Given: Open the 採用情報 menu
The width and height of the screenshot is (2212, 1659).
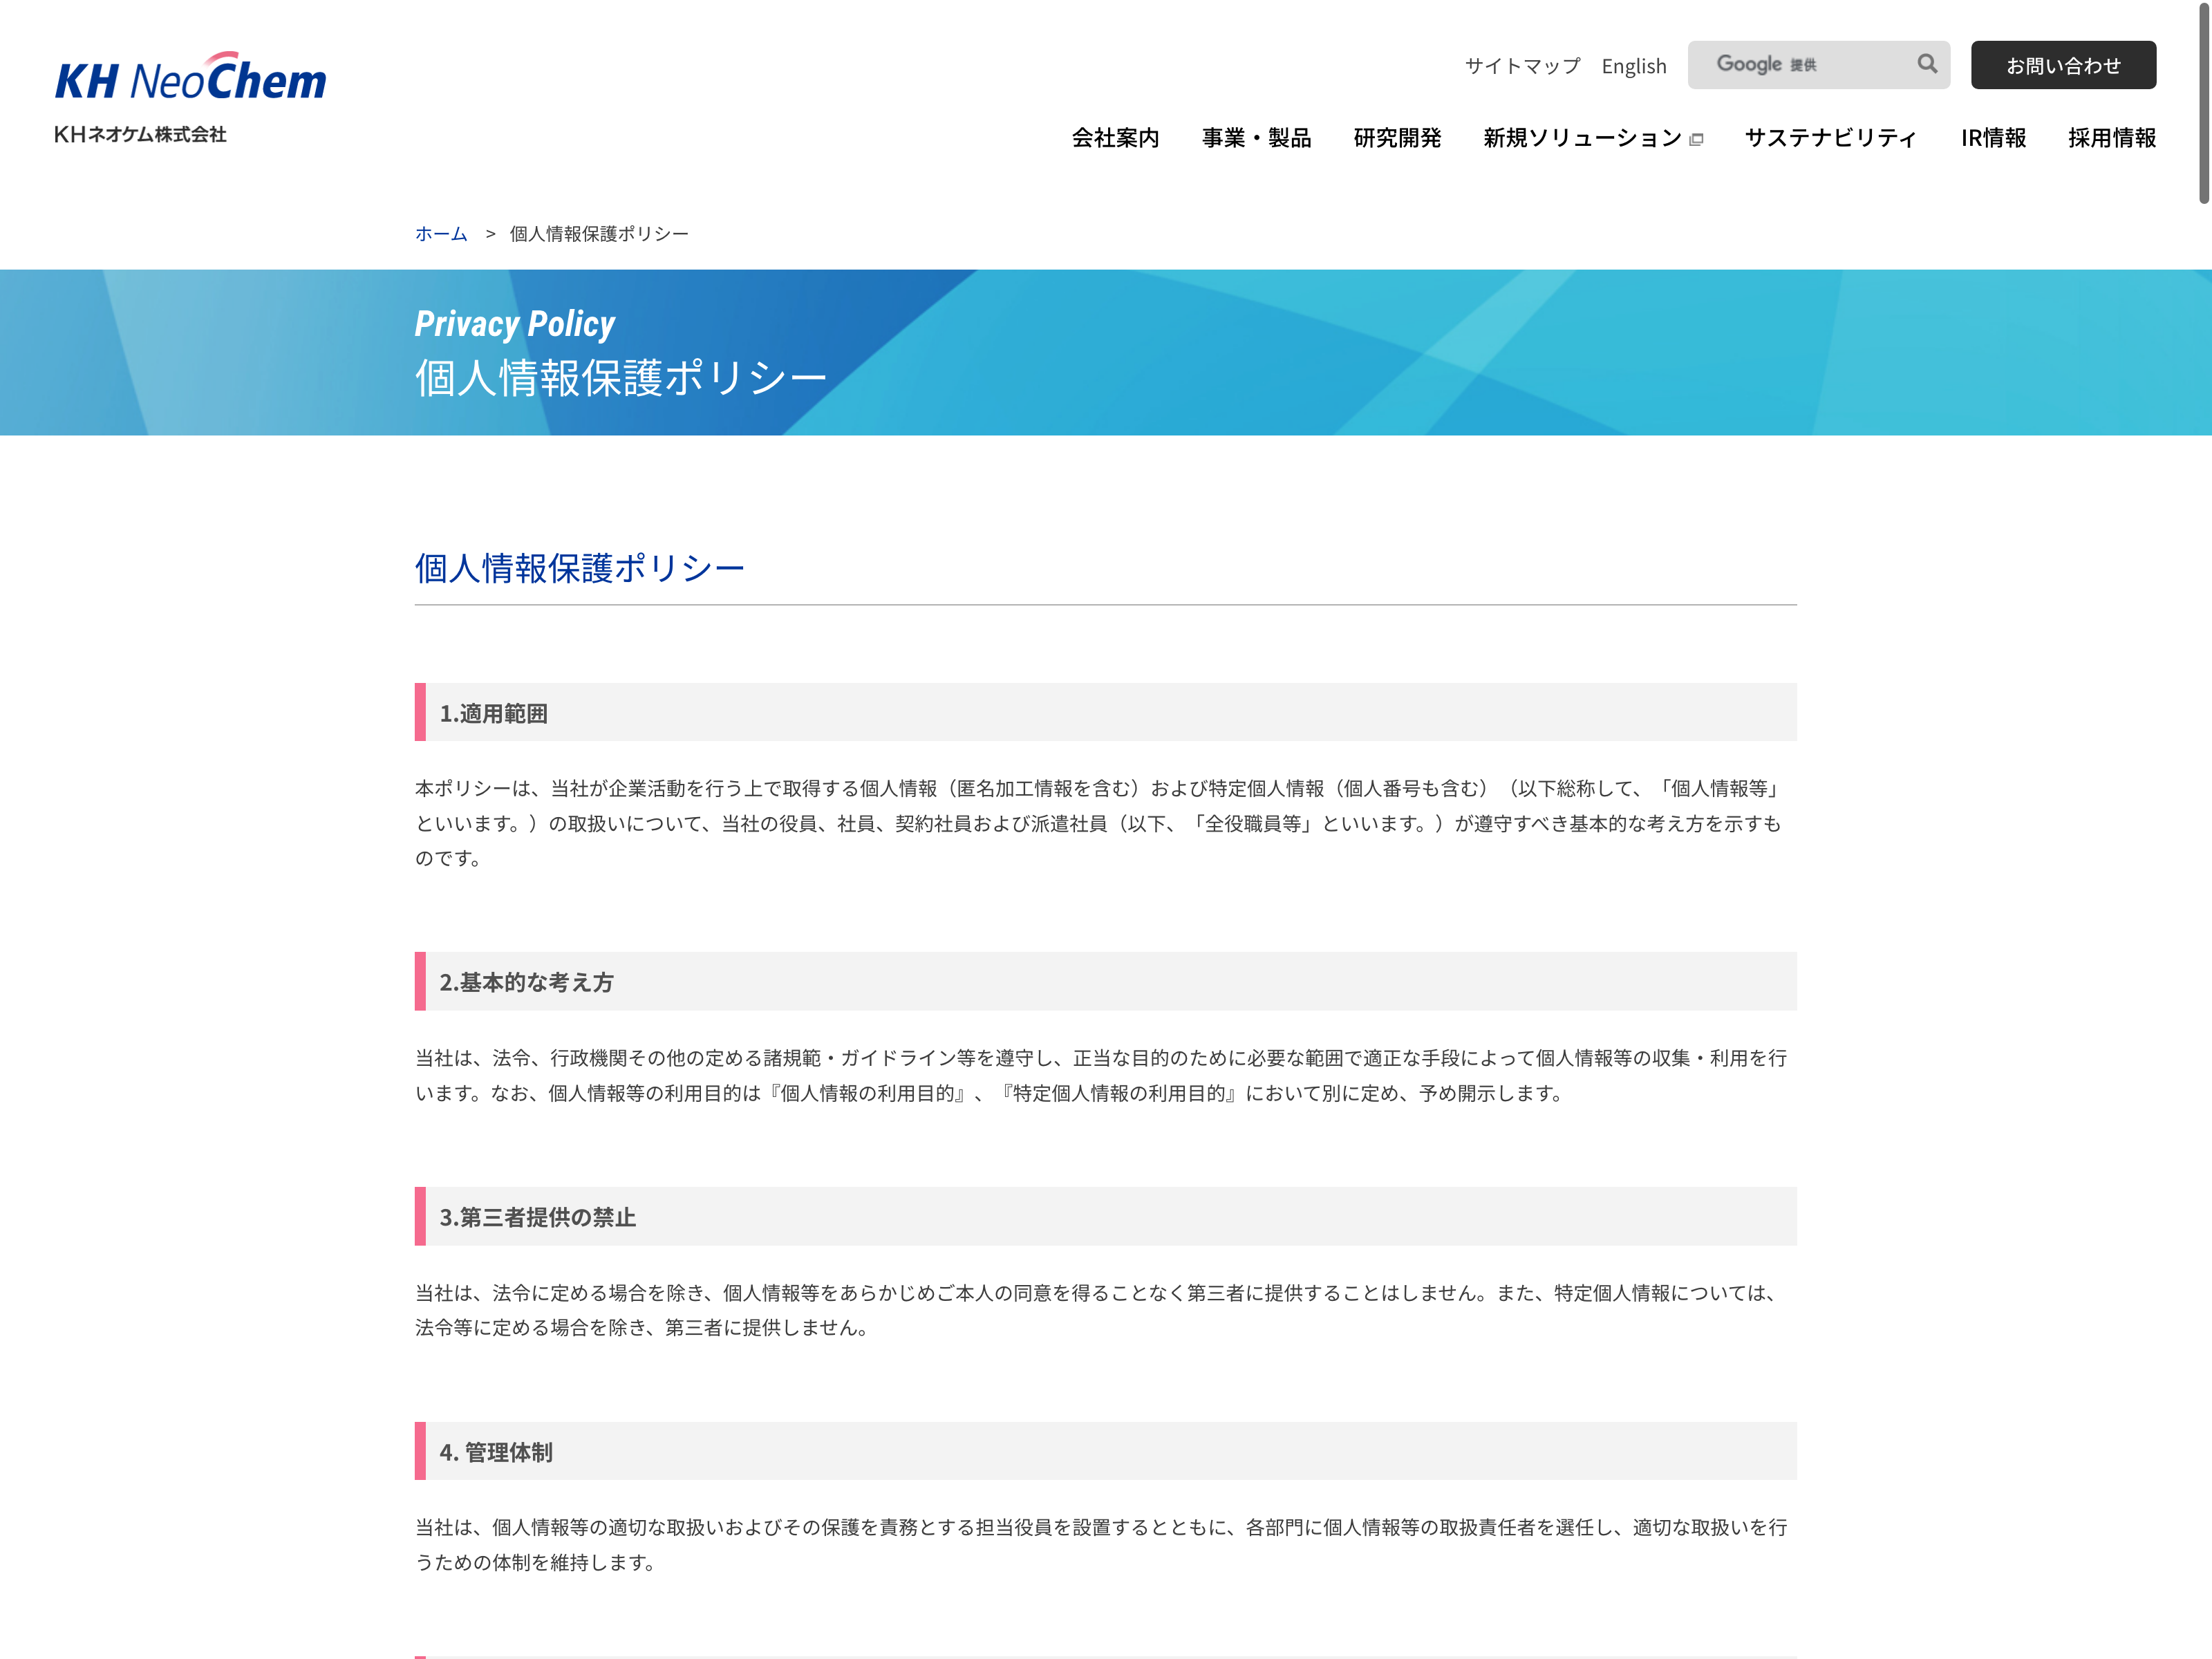Looking at the screenshot, I should tap(2111, 138).
